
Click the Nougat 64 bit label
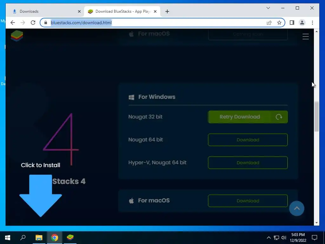145,140
